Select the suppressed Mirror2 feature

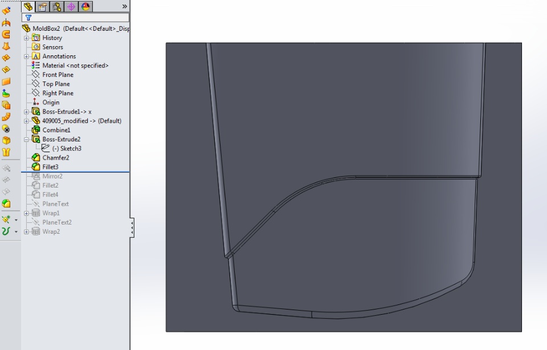click(x=47, y=176)
